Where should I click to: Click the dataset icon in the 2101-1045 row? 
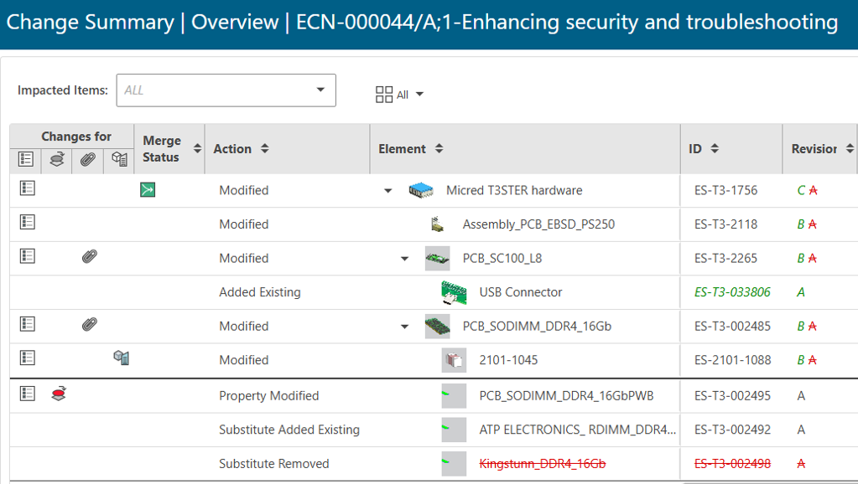click(x=121, y=358)
